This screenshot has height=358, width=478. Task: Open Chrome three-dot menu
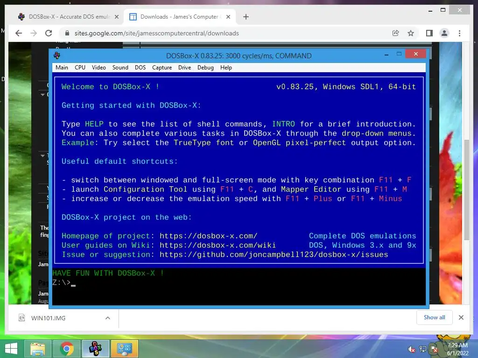point(459,33)
